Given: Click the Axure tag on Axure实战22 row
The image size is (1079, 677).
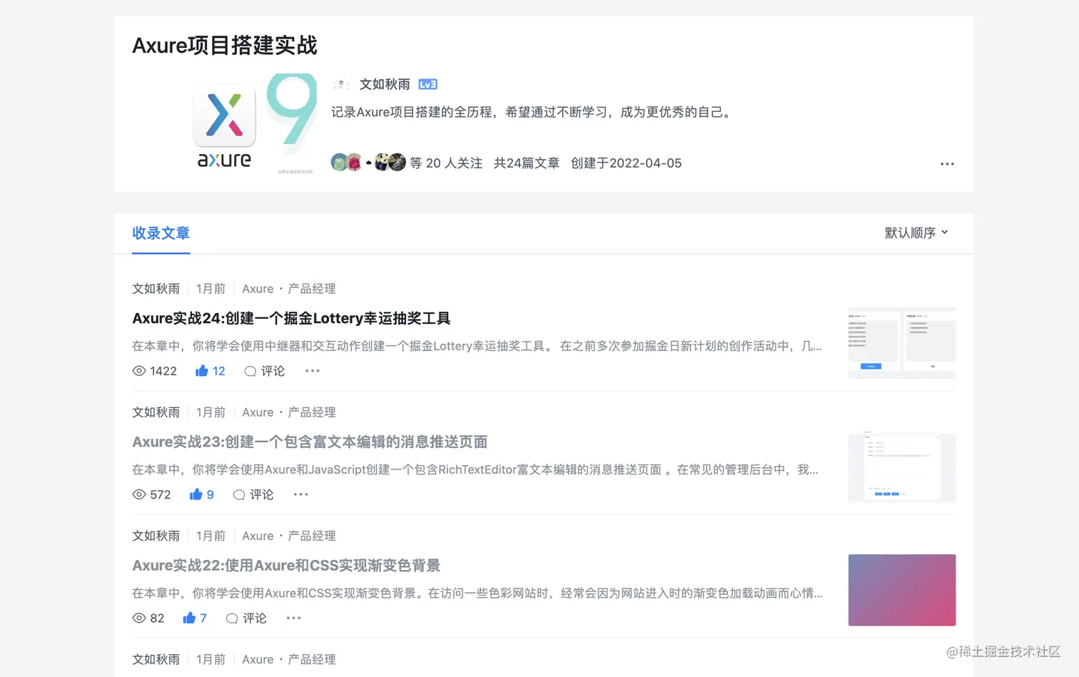Looking at the screenshot, I should point(258,536).
